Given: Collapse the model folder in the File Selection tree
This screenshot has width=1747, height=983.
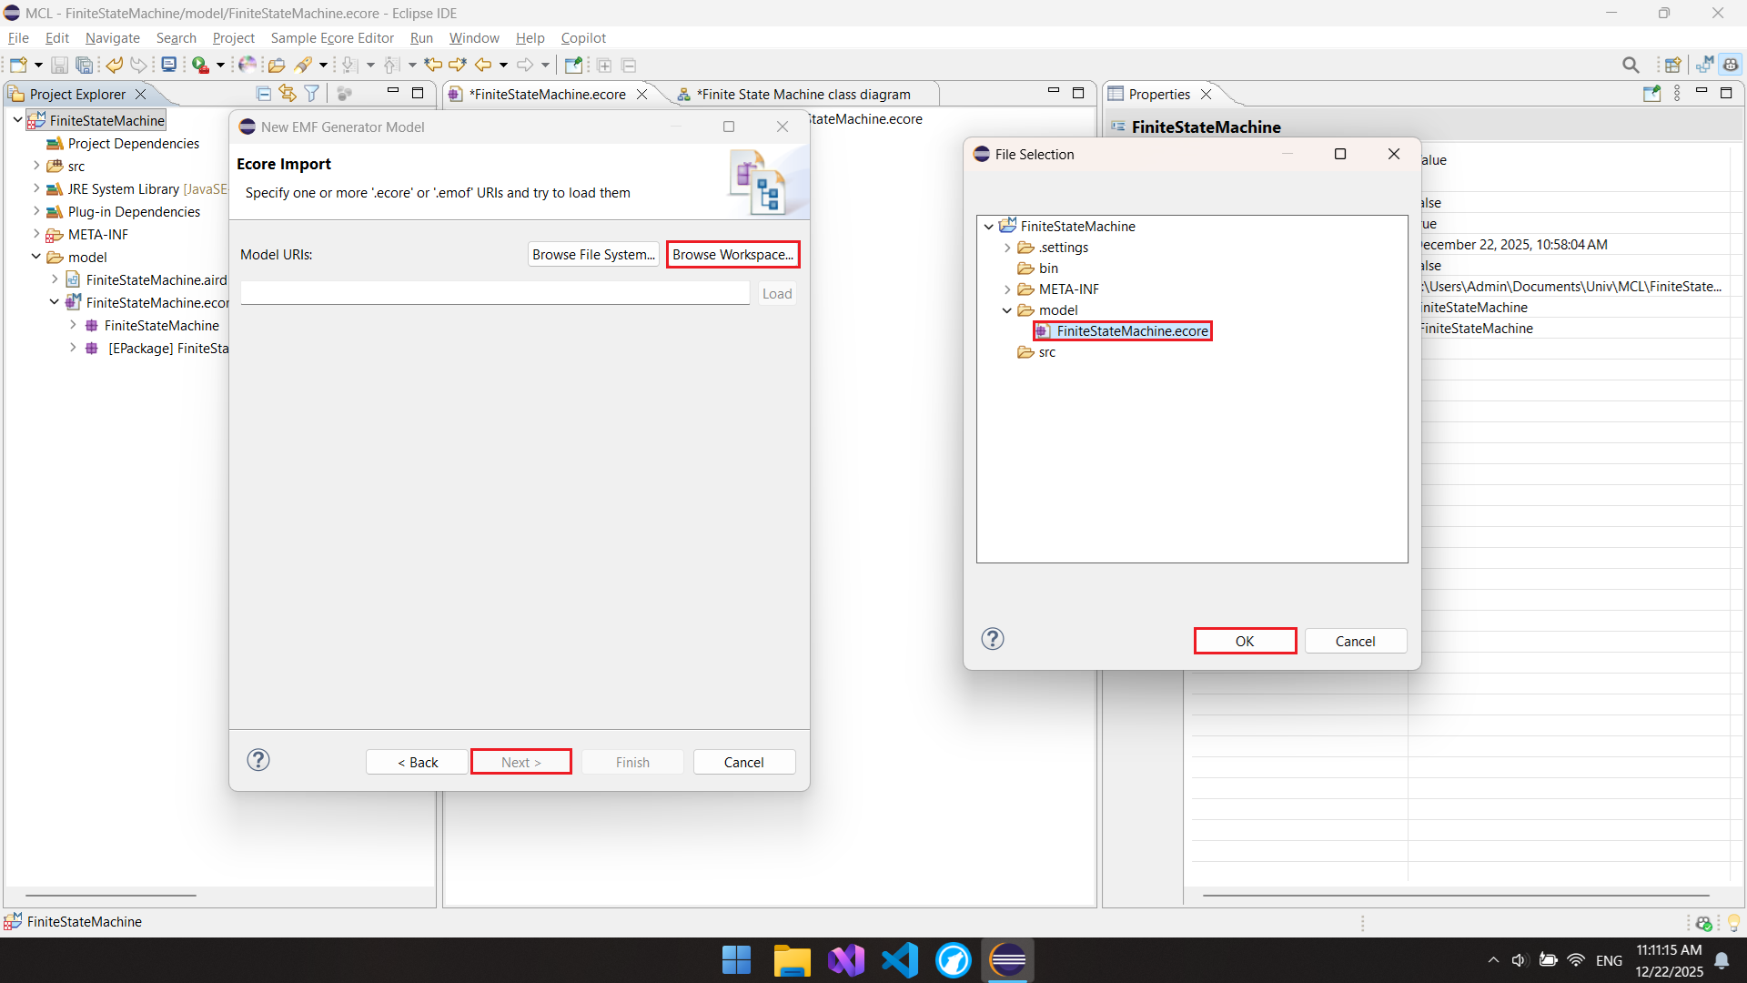Looking at the screenshot, I should pyautogui.click(x=1007, y=310).
